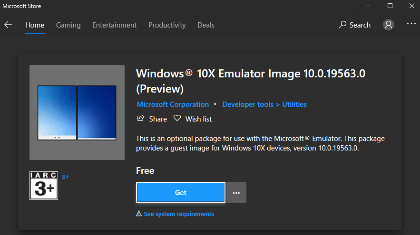This screenshot has width=420, height=235.
Task: Click the blue Get button
Action: coord(181,192)
